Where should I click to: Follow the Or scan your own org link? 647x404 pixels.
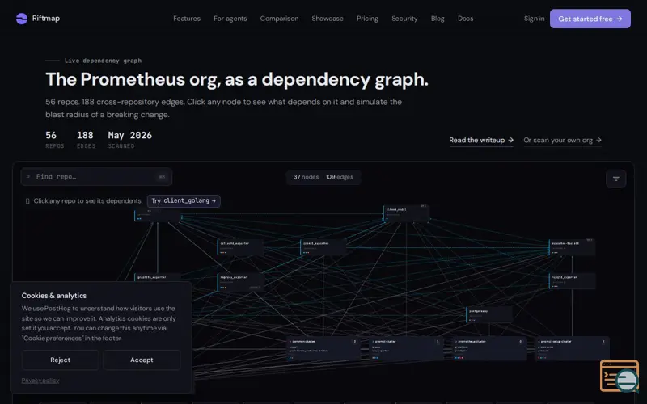coord(562,140)
